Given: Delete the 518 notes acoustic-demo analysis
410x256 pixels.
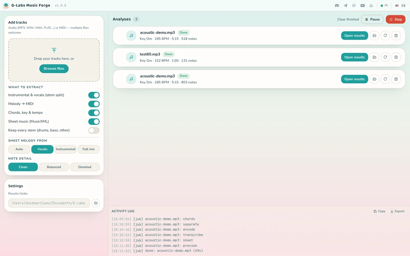Looking at the screenshot, I should point(396,36).
